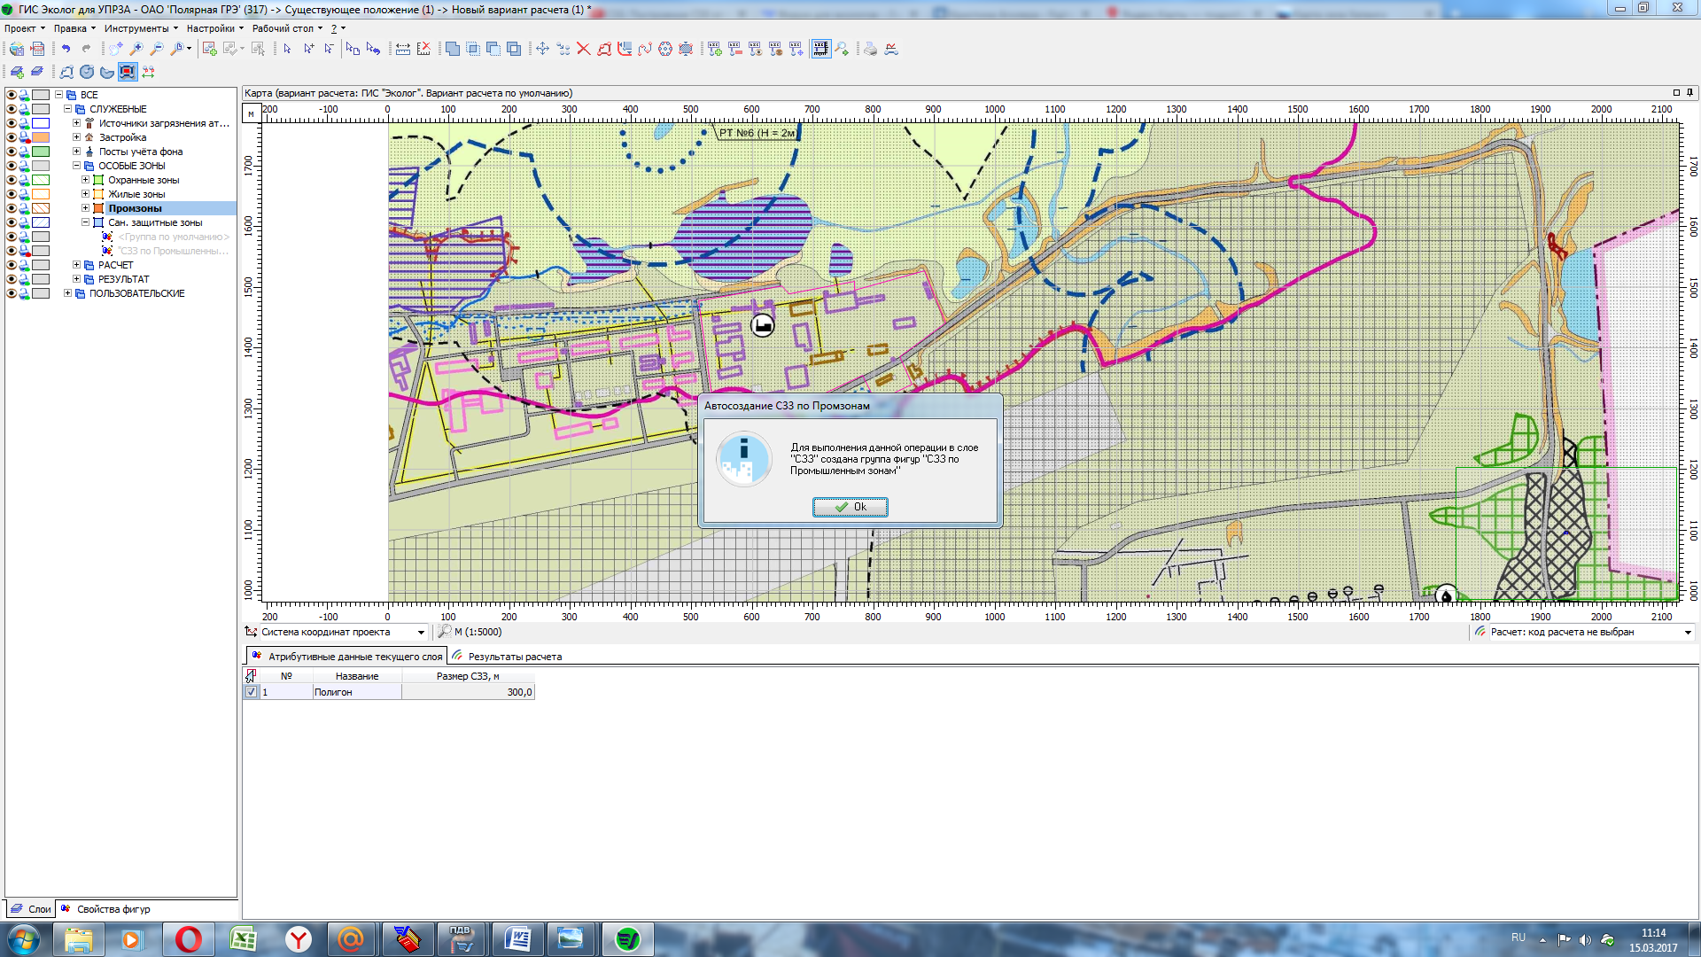Toggle visibility eye for Промзоны layer
Viewport: 1701px width, 957px height.
[12, 208]
